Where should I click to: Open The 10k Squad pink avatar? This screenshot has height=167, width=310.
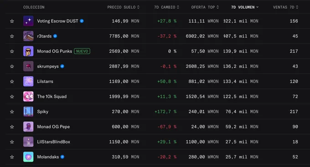[28, 96]
